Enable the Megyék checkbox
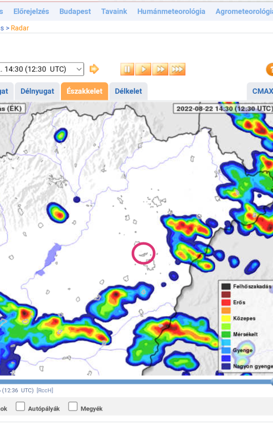 click(73, 407)
